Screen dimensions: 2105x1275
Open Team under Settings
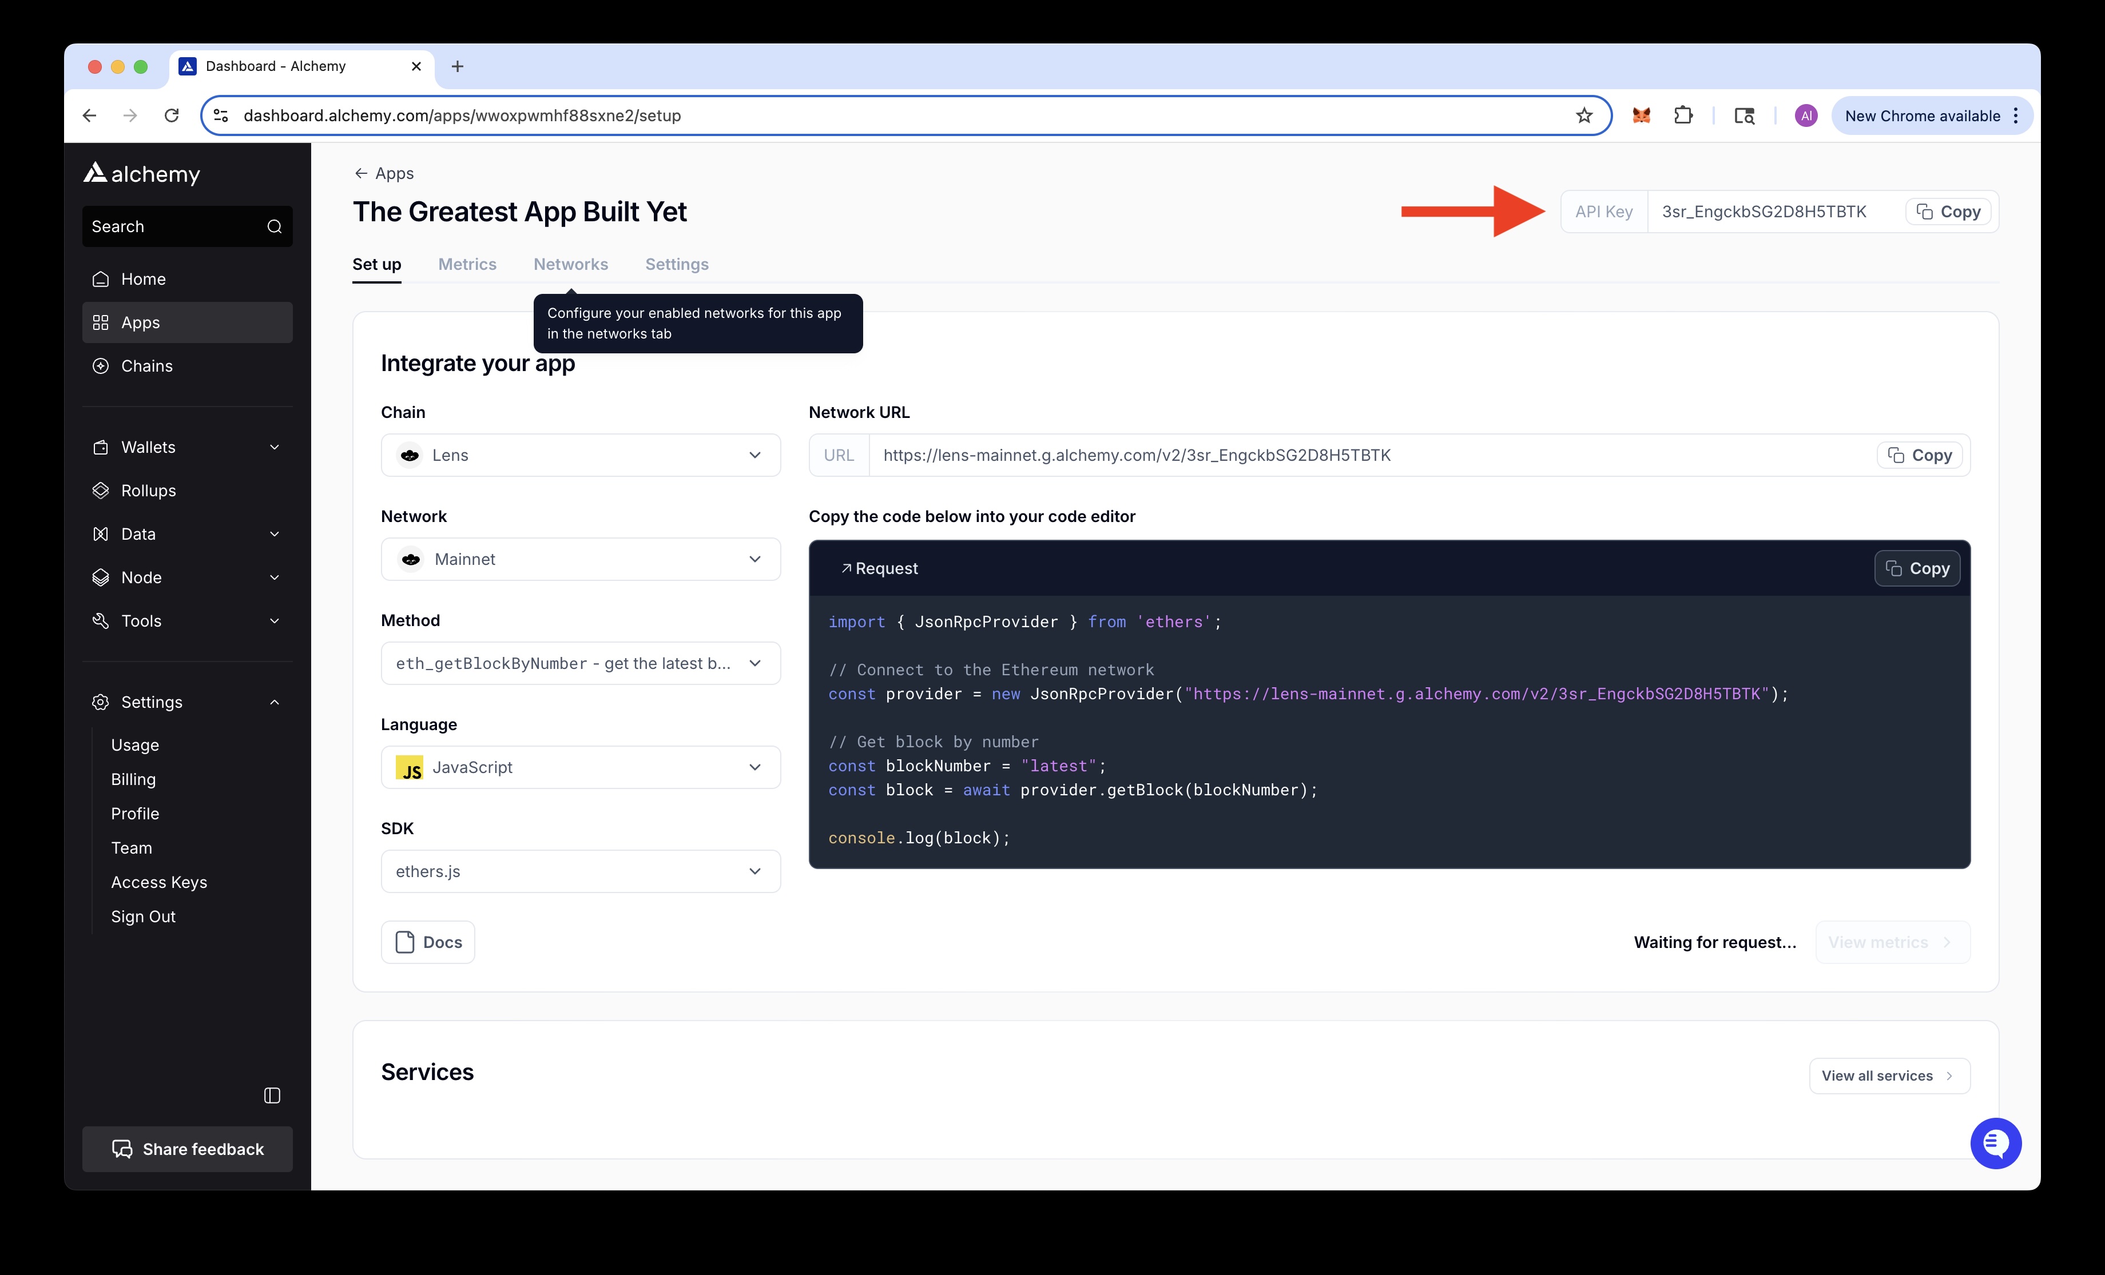click(x=132, y=848)
